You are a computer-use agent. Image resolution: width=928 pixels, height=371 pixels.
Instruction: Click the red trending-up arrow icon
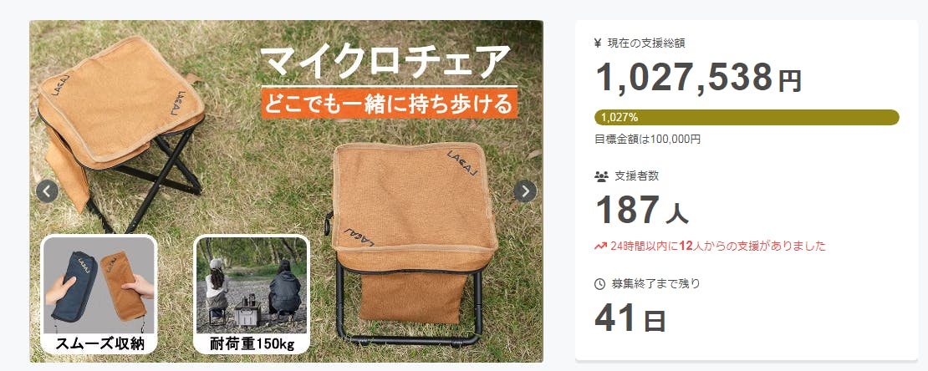[x=600, y=246]
